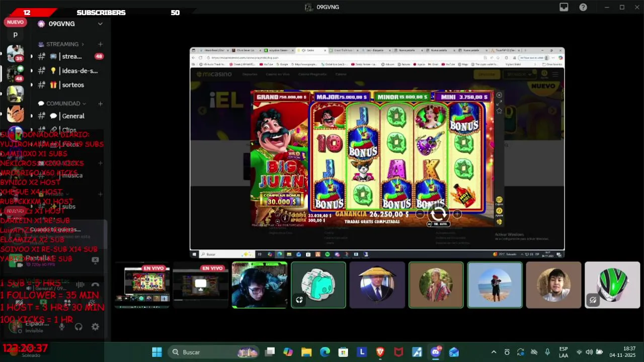Select the server icon with 35 badge
Viewport: 644px width, 362px height.
point(15,53)
